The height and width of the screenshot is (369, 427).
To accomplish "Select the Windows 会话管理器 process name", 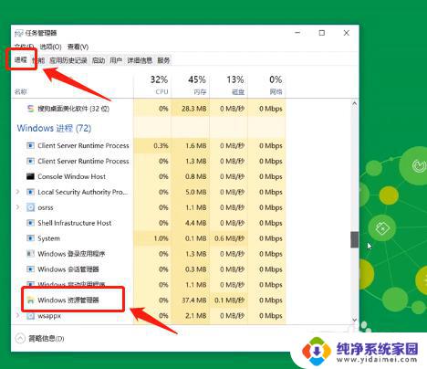I will coord(68,269).
